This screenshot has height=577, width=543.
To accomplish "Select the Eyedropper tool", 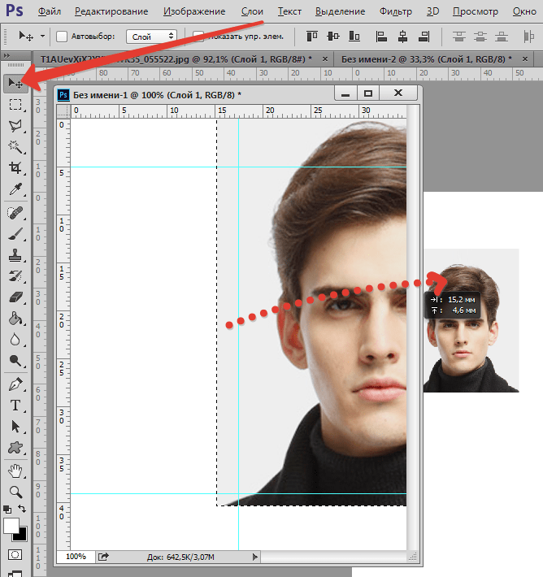I will [15, 189].
